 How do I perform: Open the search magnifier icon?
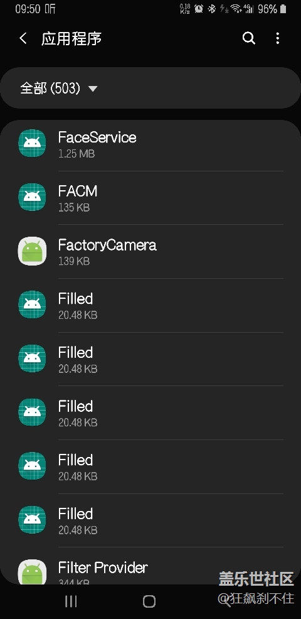(249, 38)
